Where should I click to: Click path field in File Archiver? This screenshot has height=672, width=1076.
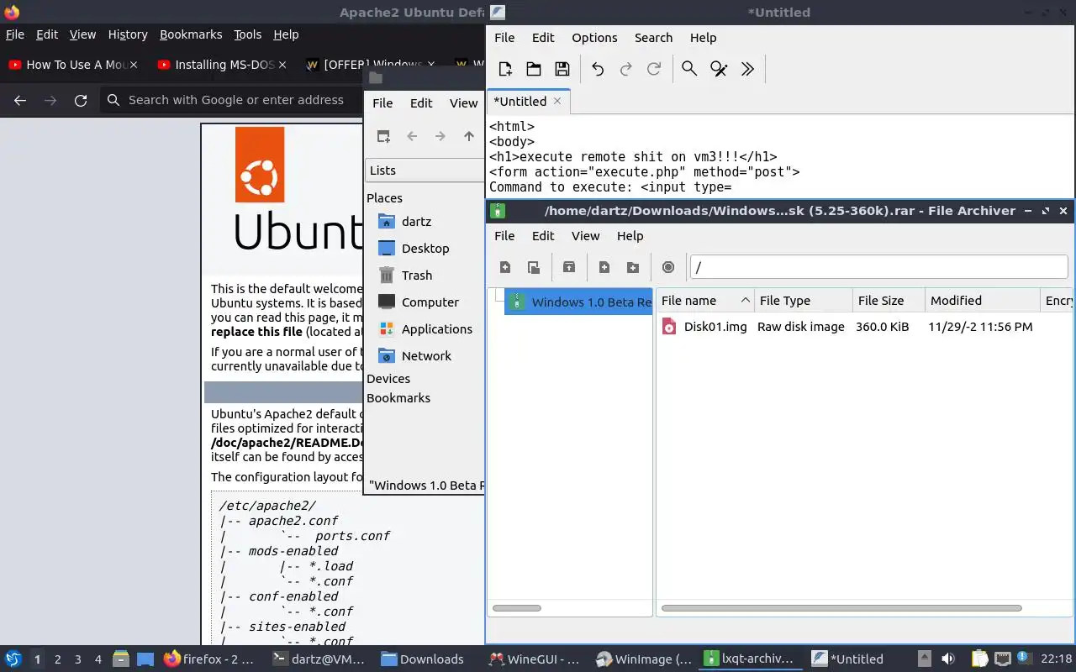coord(878,267)
